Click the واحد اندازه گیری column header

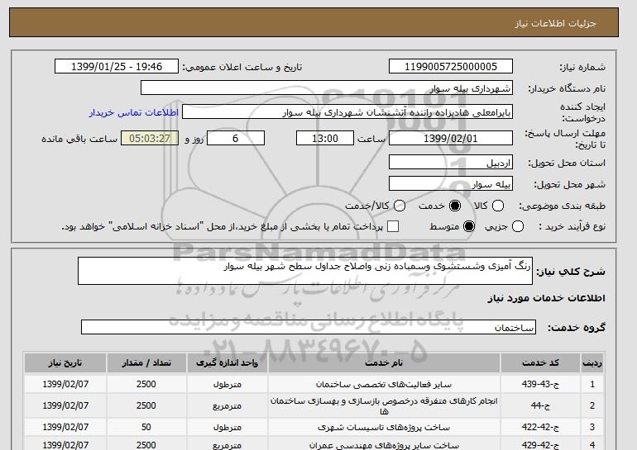pyautogui.click(x=227, y=362)
